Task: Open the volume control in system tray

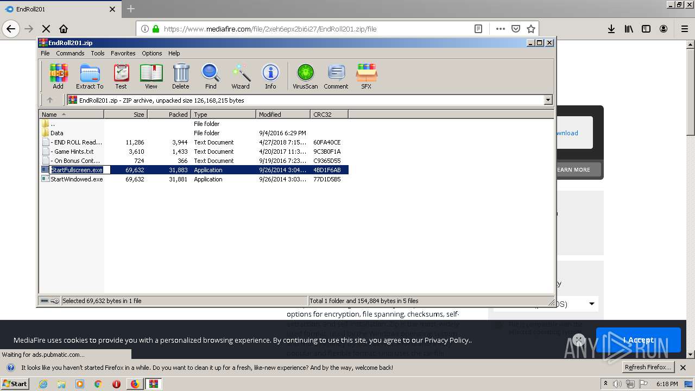Action: coord(617,384)
